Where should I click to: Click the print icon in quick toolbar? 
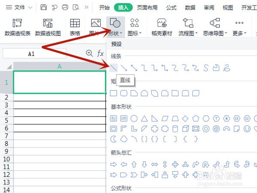pyautogui.click(x=65, y=7)
